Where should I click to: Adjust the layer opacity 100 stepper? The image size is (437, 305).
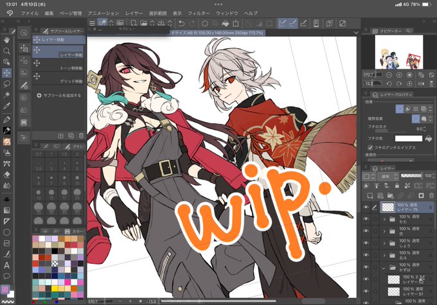click(434, 176)
